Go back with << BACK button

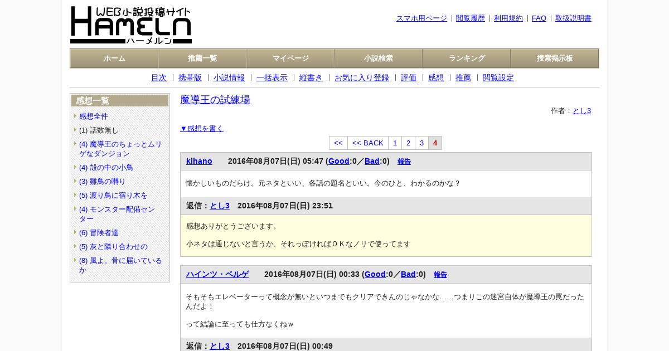pyautogui.click(x=368, y=143)
